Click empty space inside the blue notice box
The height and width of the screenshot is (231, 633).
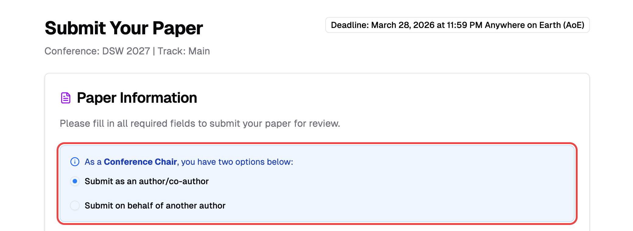point(396,188)
